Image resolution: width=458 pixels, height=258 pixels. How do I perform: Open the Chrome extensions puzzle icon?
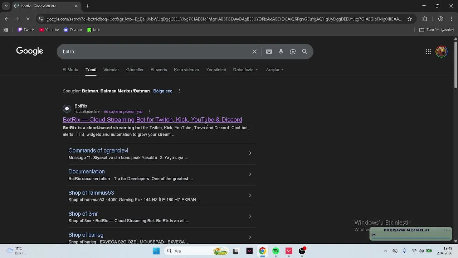[425, 19]
